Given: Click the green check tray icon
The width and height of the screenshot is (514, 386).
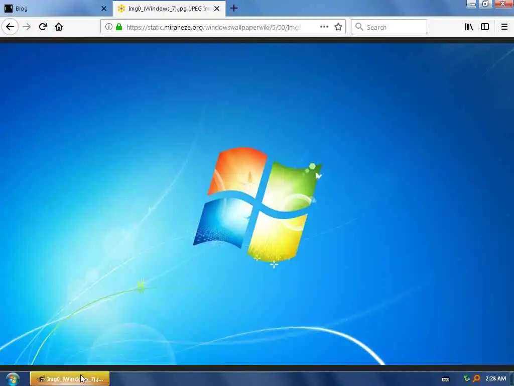Looking at the screenshot, I should click(x=467, y=379).
